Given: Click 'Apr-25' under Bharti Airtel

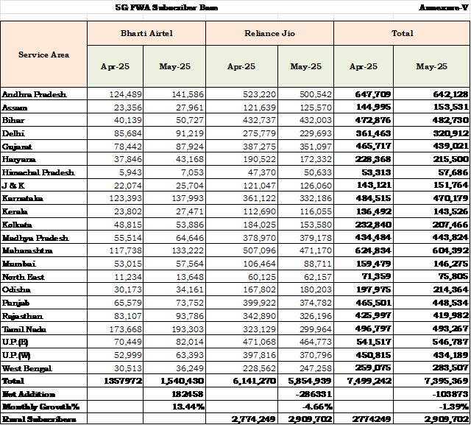Looking at the screenshot, I should 115,66.
